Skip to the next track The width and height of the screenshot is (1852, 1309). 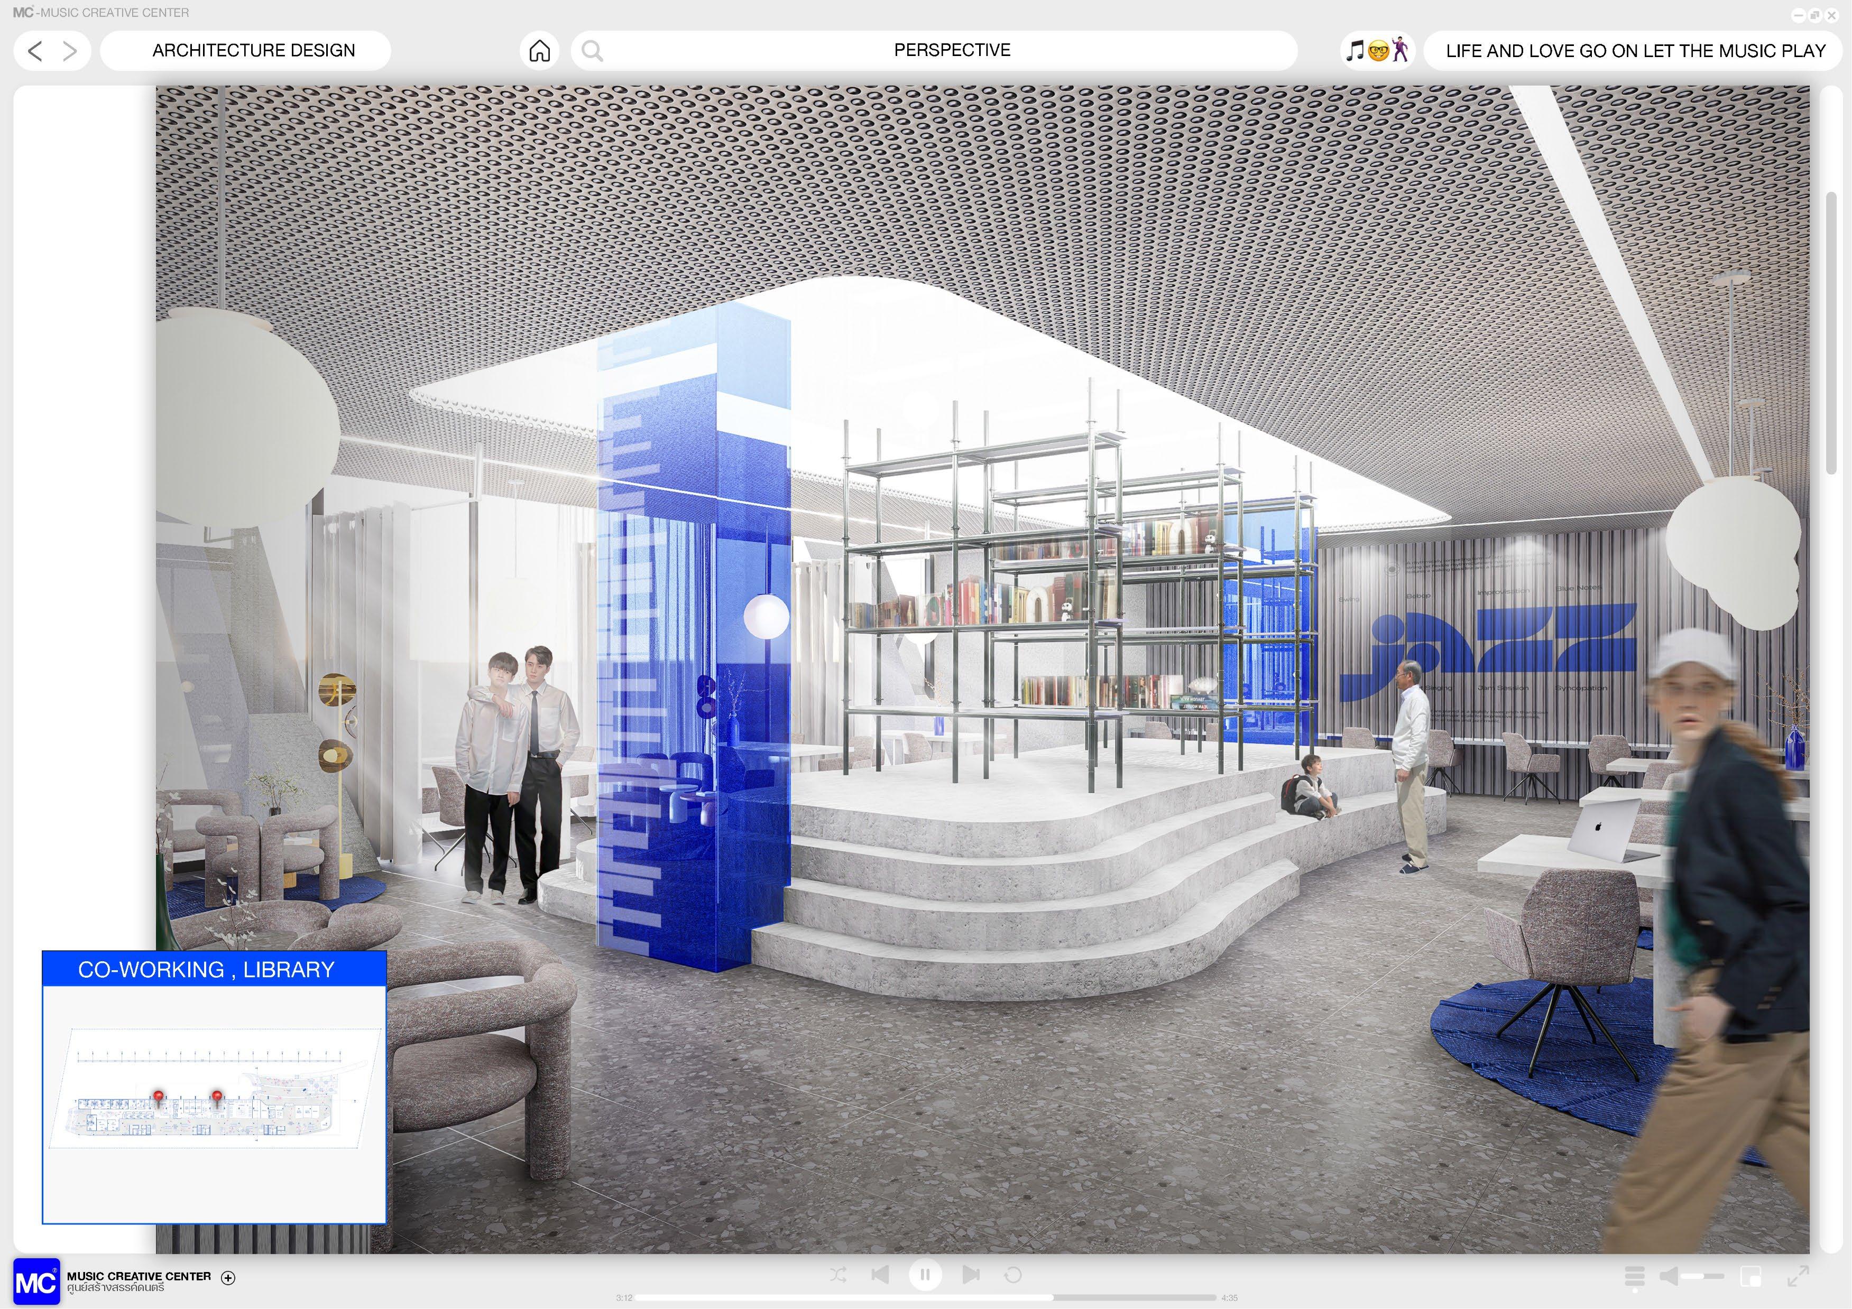971,1274
